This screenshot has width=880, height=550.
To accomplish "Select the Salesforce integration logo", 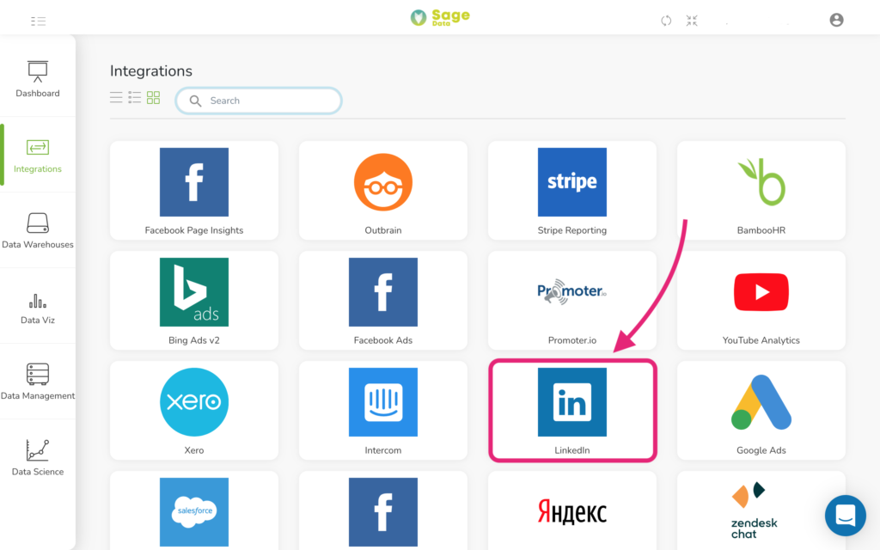I will pyautogui.click(x=194, y=512).
